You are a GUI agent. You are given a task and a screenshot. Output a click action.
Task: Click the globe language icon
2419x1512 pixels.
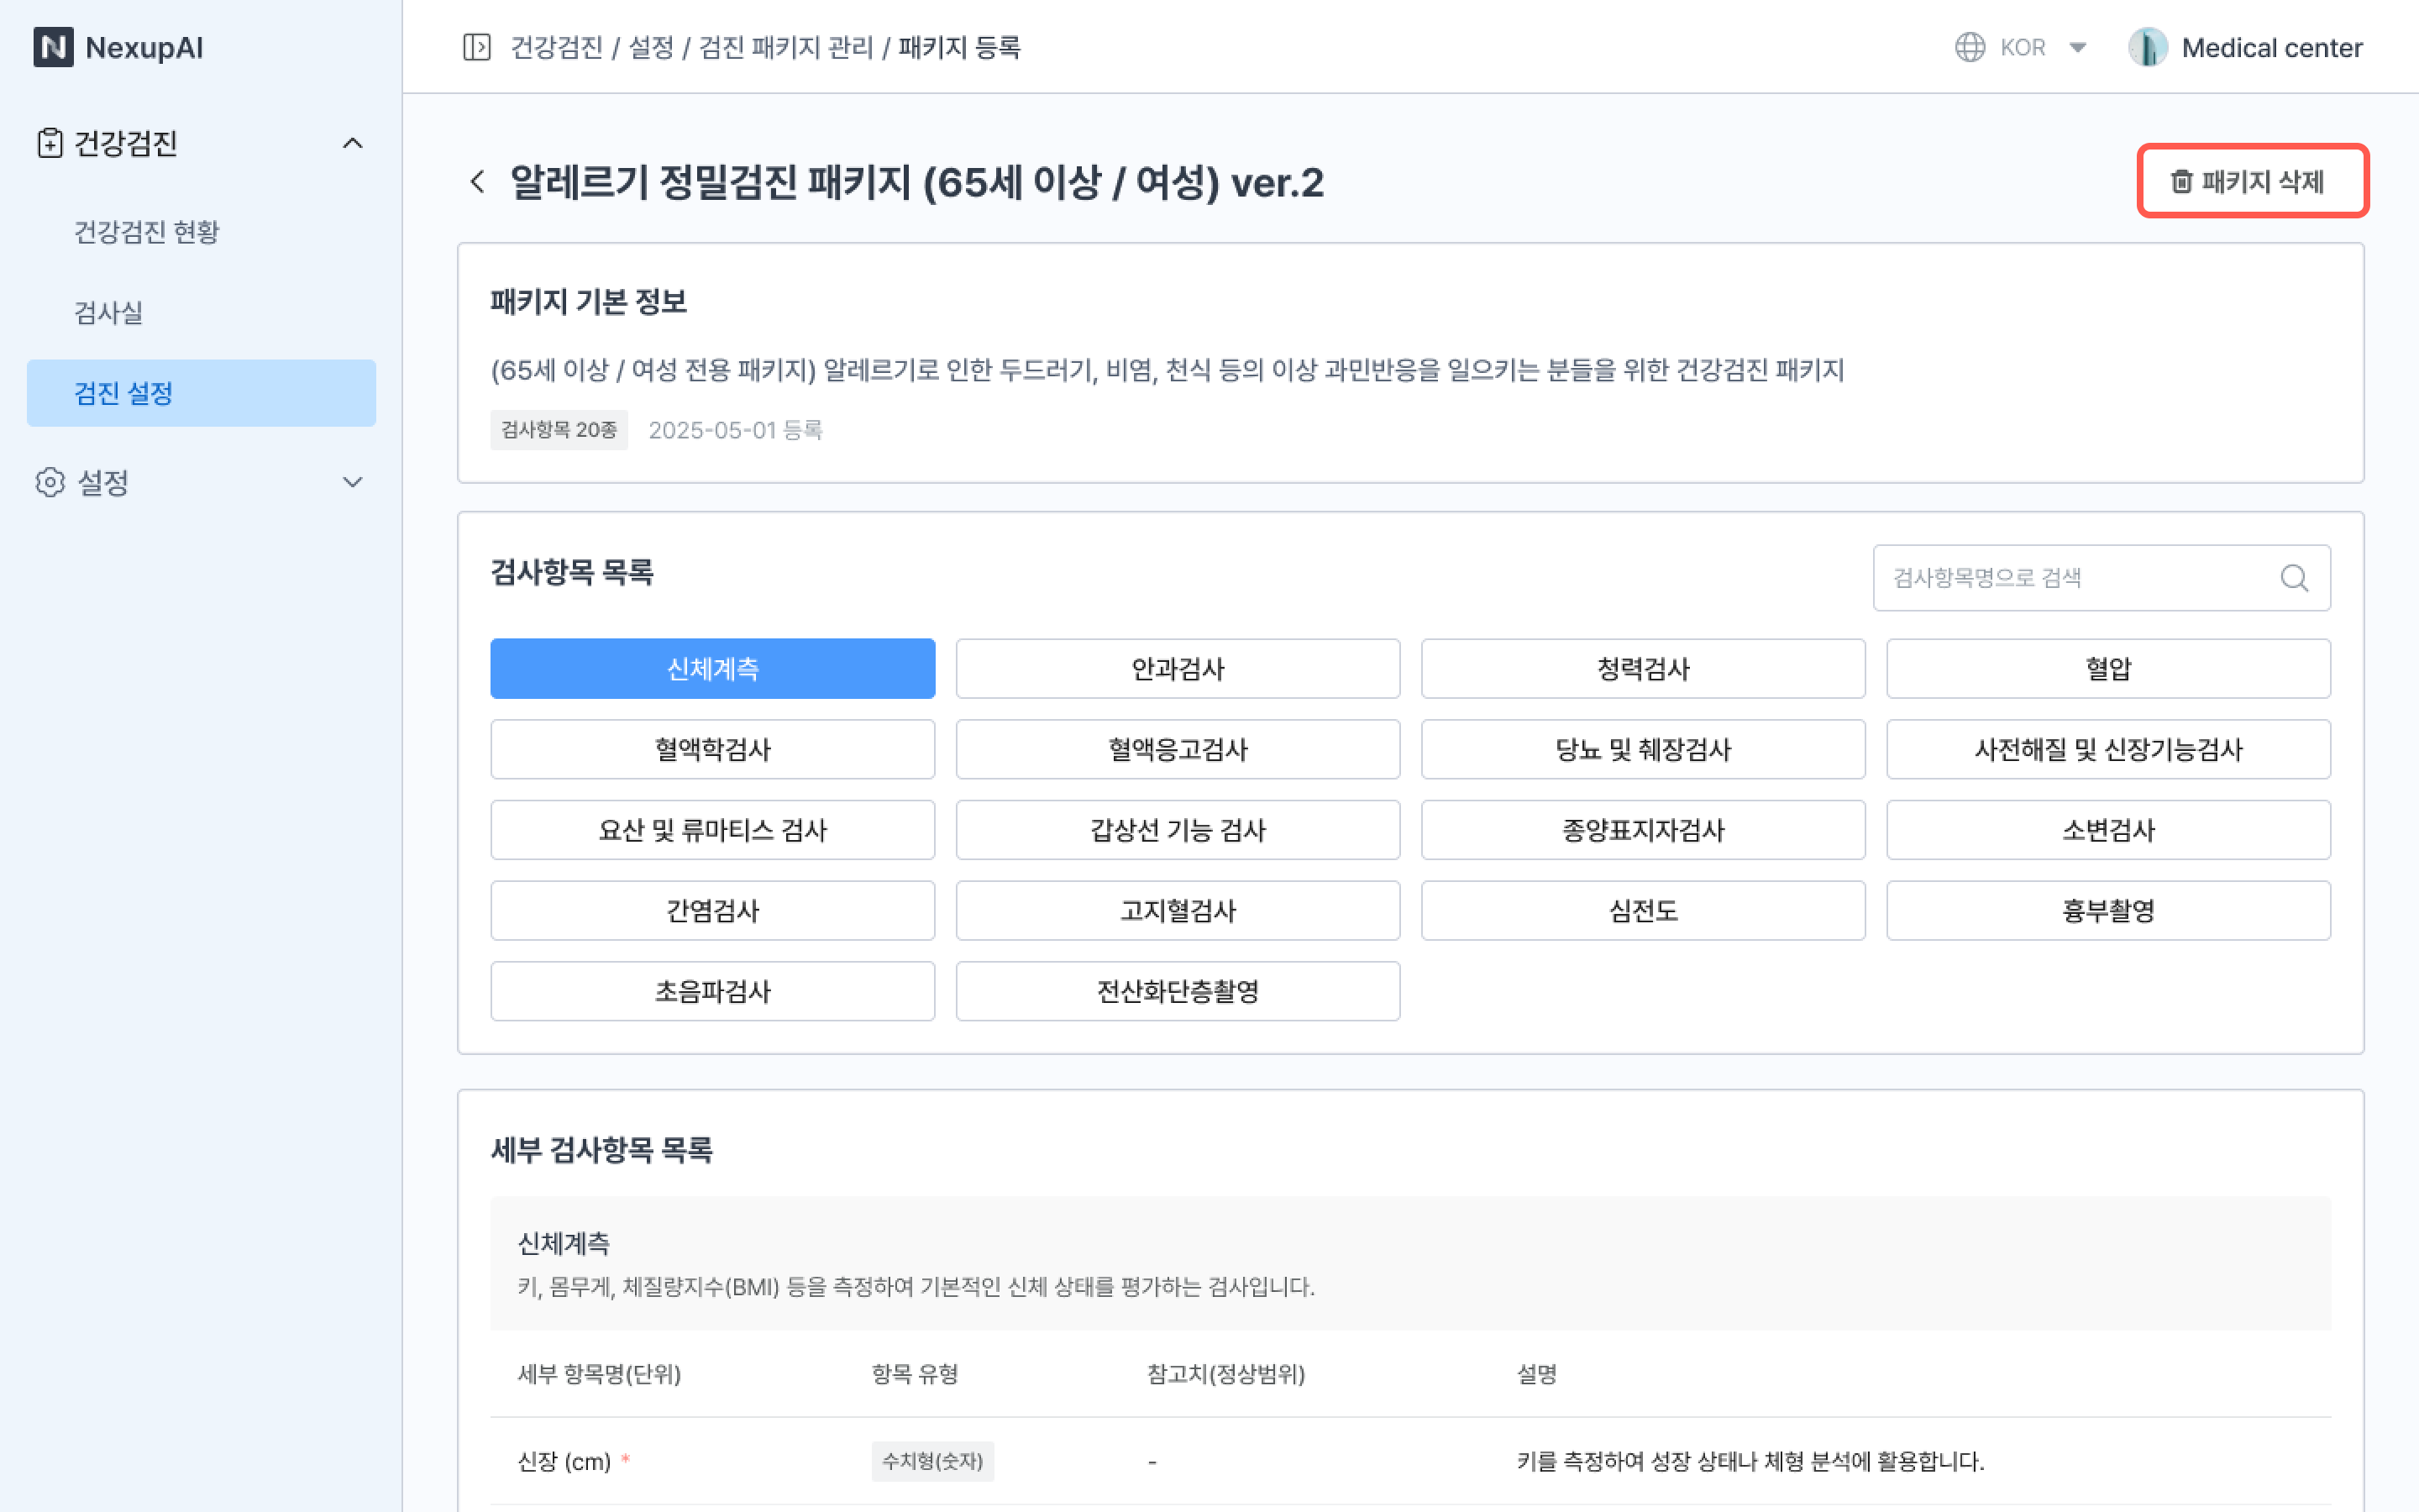[1969, 47]
